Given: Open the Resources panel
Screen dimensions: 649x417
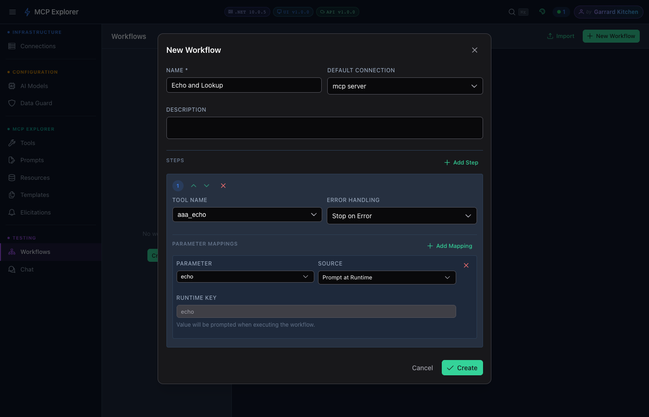Looking at the screenshot, I should coord(34,177).
